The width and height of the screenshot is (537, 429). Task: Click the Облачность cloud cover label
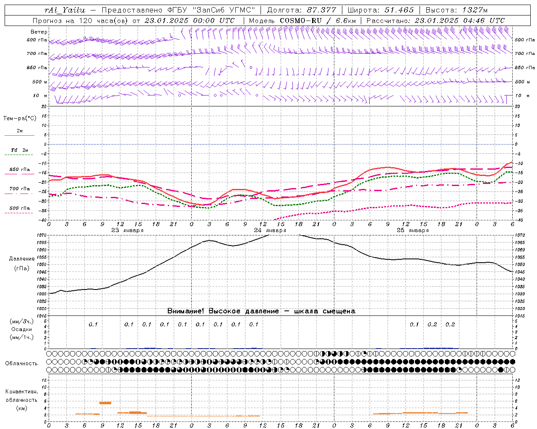21,364
